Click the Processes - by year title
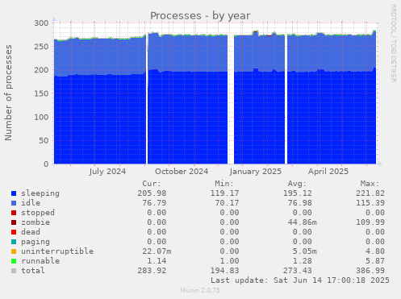The width and height of the screenshot is (401, 299). tap(200, 16)
